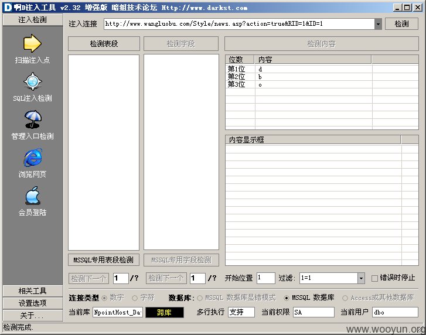Select MSSQL 数据库显错模式 radio button
The image size is (426, 335).
pyautogui.click(x=200, y=298)
